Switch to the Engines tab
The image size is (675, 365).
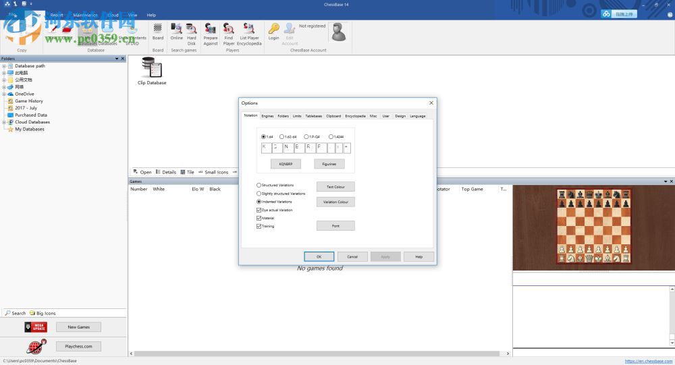(x=267, y=116)
